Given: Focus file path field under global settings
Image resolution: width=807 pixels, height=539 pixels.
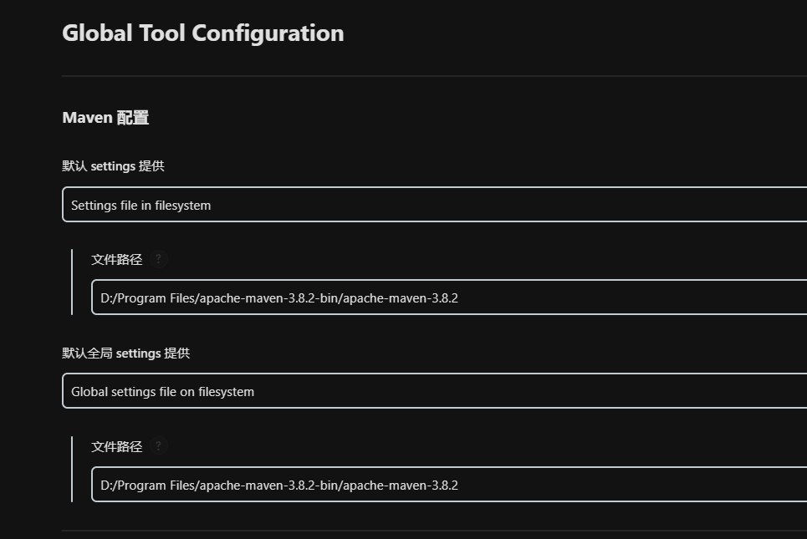Looking at the screenshot, I should pyautogui.click(x=585, y=485).
